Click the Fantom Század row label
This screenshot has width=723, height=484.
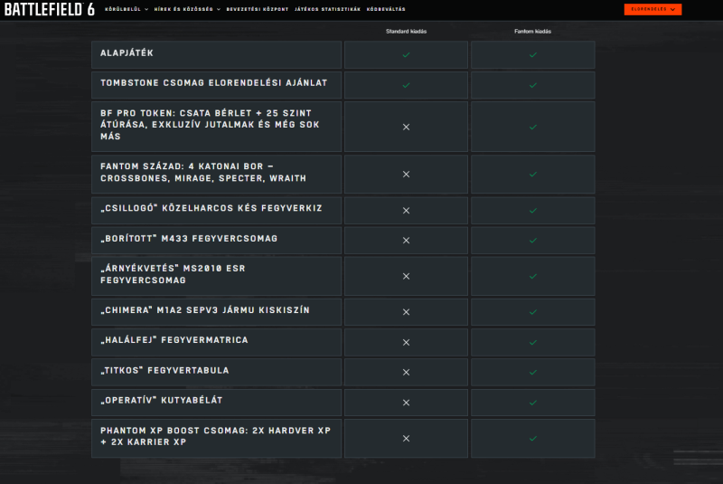point(203,172)
